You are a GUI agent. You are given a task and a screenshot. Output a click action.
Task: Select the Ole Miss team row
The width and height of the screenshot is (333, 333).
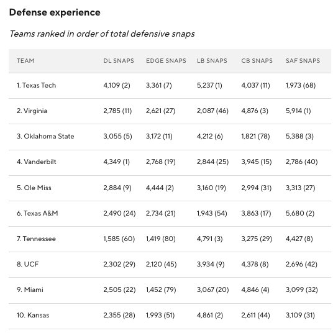[170, 188]
